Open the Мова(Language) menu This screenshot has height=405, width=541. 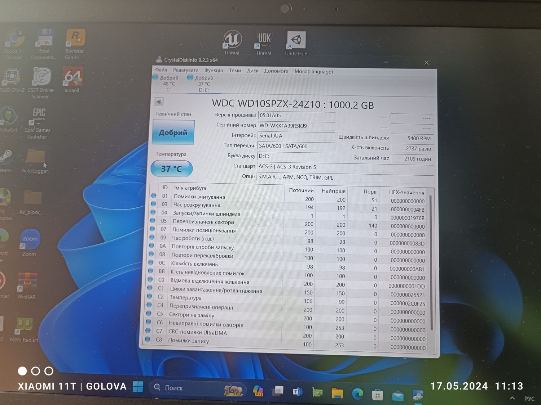(x=313, y=71)
